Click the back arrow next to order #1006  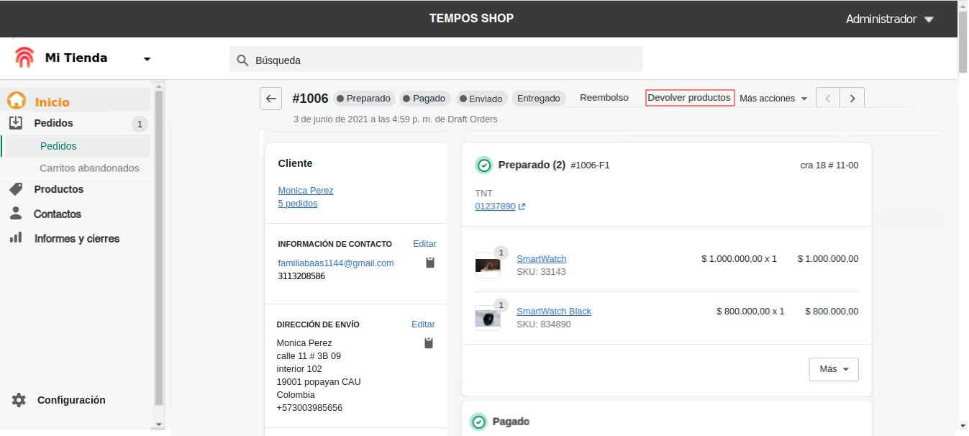pyautogui.click(x=270, y=99)
